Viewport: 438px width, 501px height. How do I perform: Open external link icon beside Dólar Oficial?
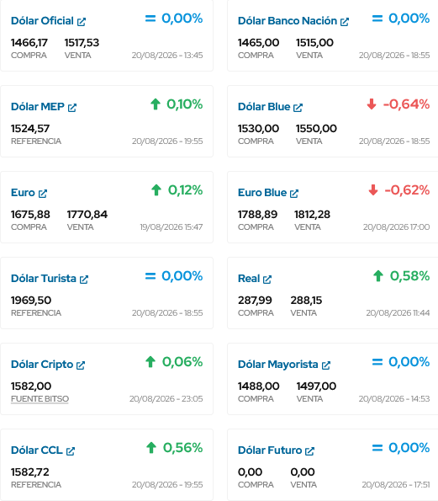(82, 22)
